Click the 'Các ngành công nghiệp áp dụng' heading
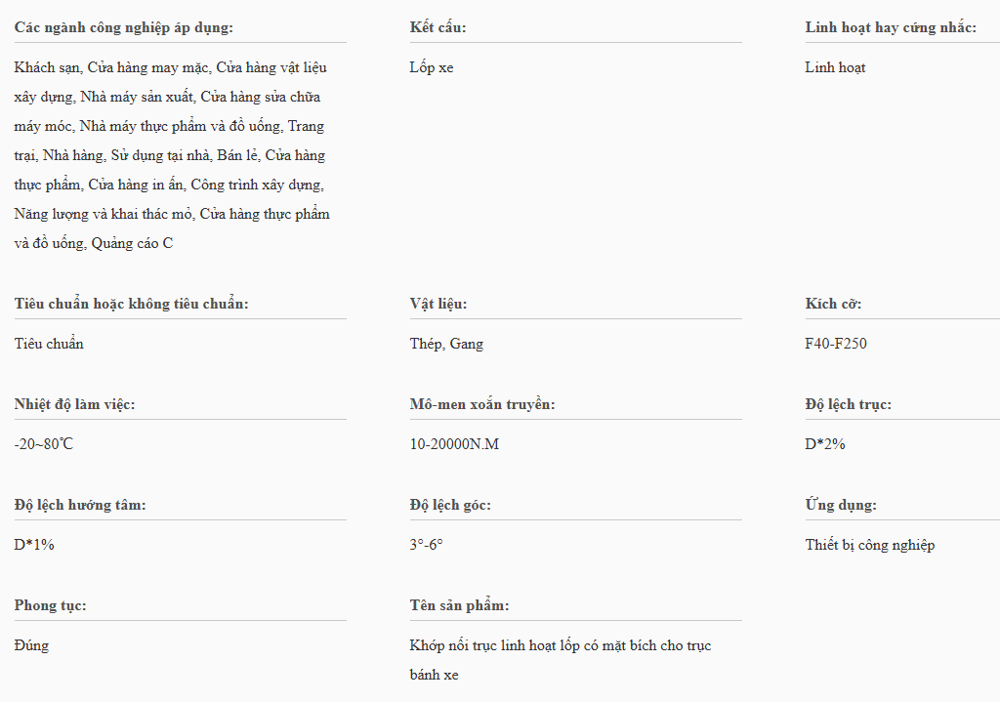1000x702 pixels. [124, 27]
